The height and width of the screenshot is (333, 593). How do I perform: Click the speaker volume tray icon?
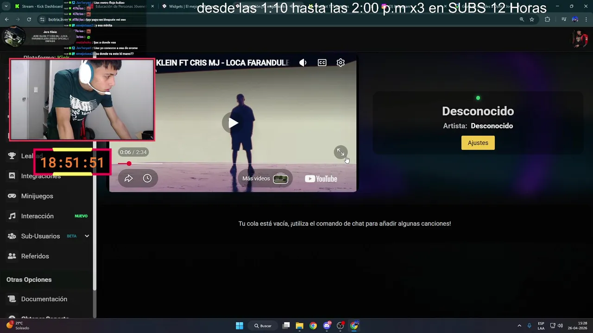pos(560,326)
